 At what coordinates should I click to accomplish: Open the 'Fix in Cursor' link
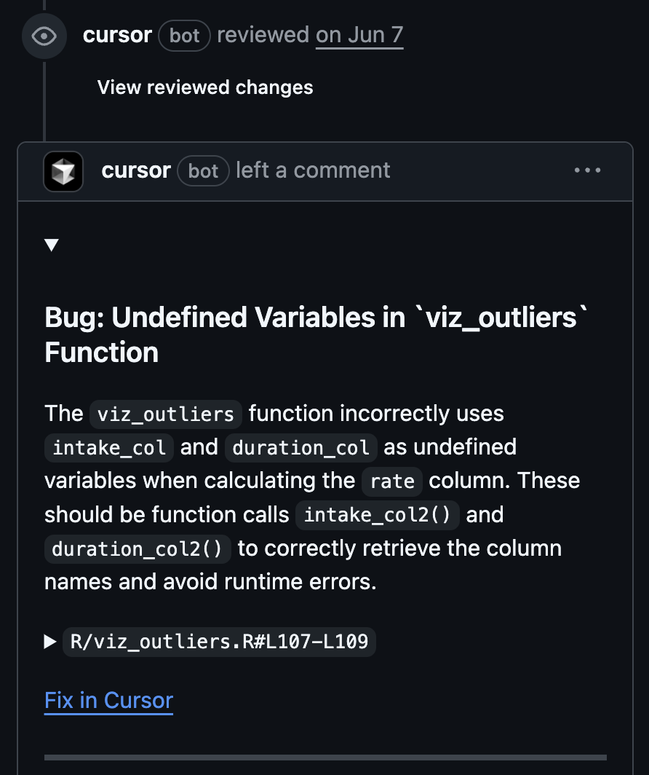[108, 700]
